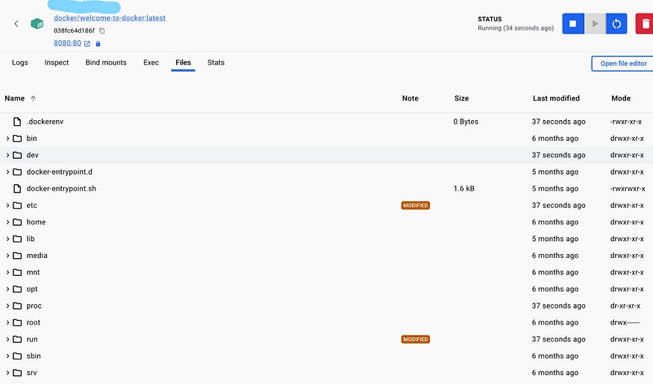
Task: Click the run folder name
Action: [x=32, y=339]
